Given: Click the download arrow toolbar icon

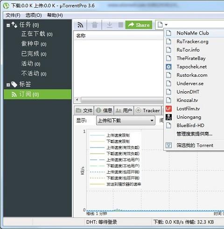Looking at the screenshot, I should click(110, 25).
